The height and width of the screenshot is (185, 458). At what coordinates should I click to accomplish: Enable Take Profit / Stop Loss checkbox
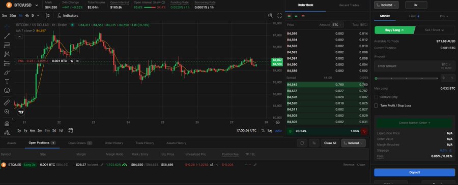tap(376, 105)
